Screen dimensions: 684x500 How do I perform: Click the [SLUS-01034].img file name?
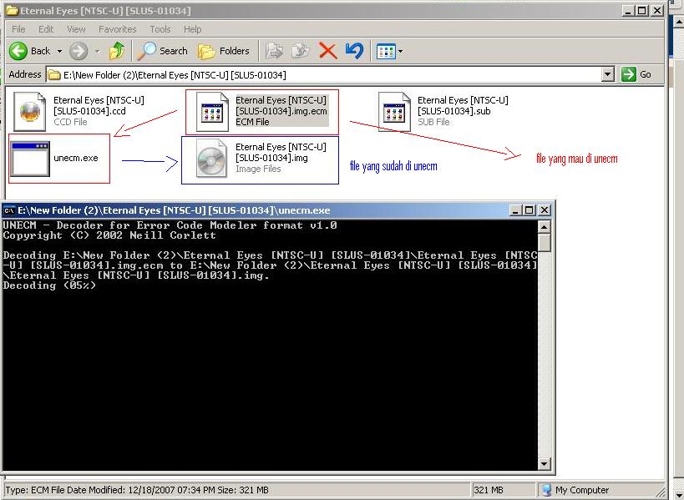click(x=271, y=158)
